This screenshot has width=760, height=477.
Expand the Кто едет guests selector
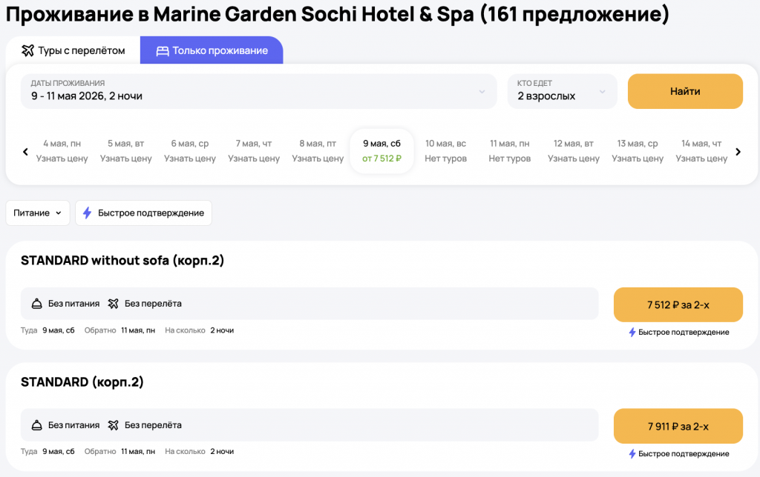(x=562, y=91)
